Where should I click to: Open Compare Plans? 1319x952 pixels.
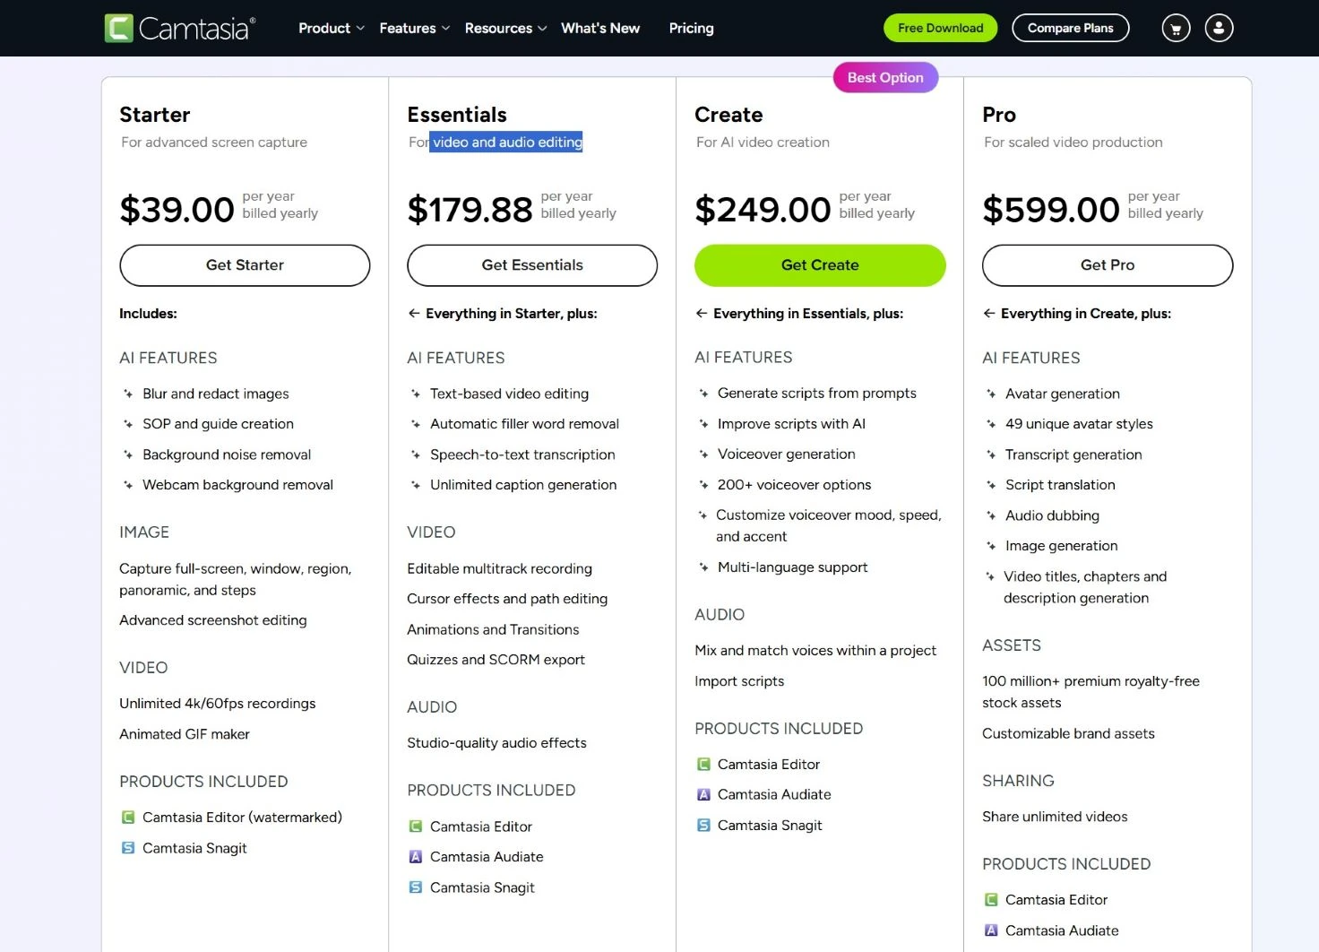(x=1070, y=28)
